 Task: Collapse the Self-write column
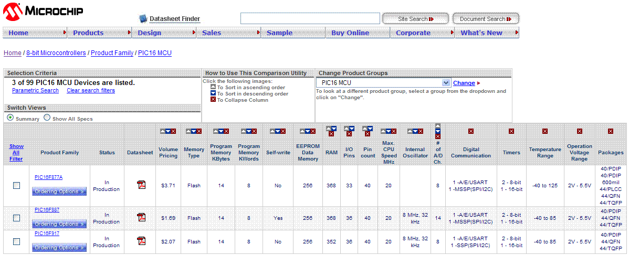tap(283, 131)
